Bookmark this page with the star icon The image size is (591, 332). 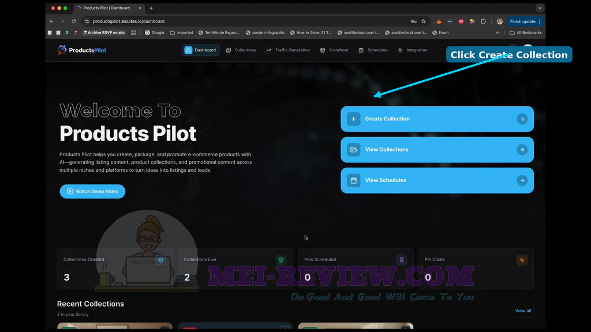(x=424, y=21)
